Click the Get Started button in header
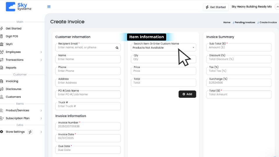The width and height of the screenshot is (279, 157). pyautogui.click(x=216, y=7)
